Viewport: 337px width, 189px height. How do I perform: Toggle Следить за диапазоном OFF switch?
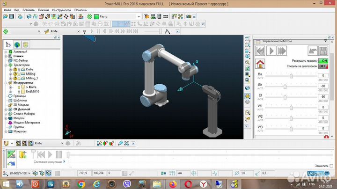[x=323, y=66]
